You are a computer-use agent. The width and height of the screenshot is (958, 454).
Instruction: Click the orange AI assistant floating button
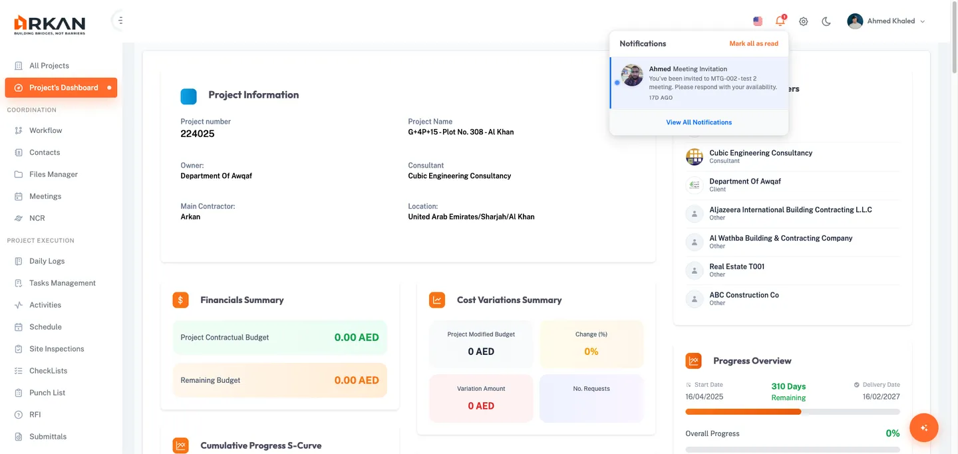[923, 427]
